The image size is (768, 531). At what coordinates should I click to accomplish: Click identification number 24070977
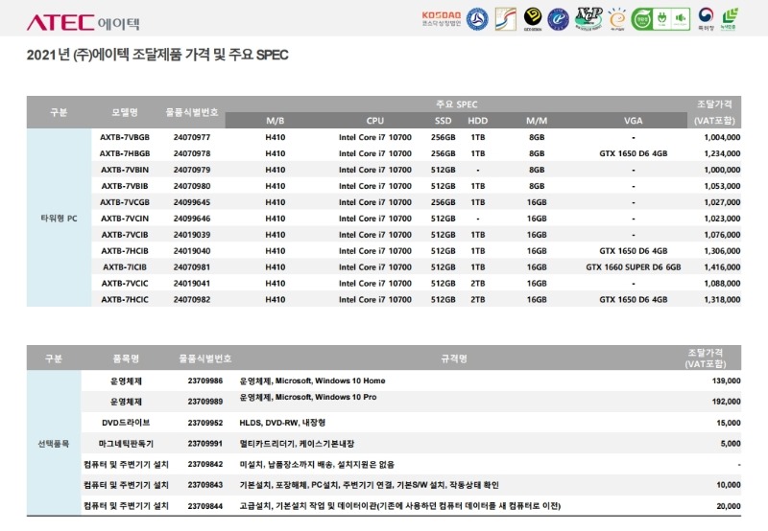[x=192, y=137]
